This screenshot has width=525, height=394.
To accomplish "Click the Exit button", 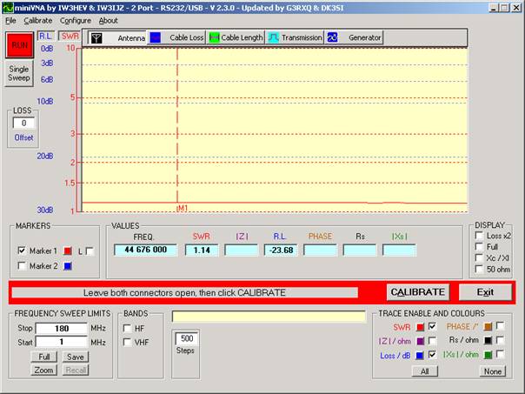I will pyautogui.click(x=484, y=292).
